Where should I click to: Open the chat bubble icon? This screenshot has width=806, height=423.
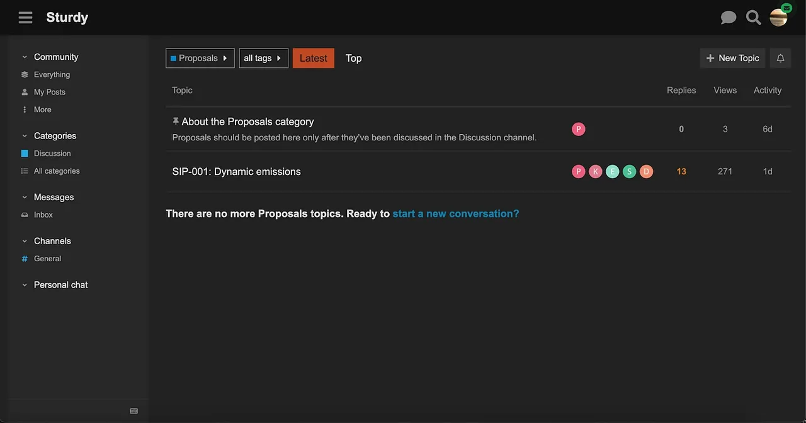pyautogui.click(x=729, y=18)
